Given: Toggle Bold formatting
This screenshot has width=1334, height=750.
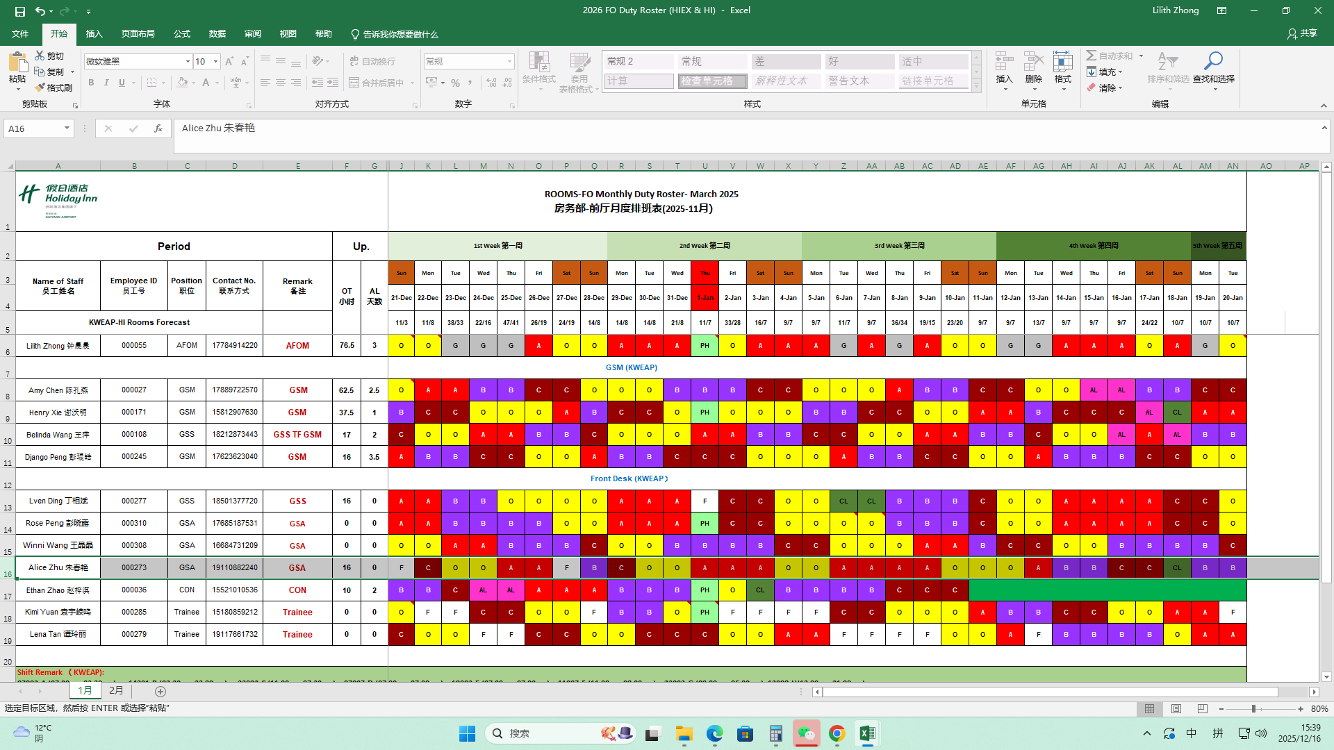Looking at the screenshot, I should click(91, 83).
